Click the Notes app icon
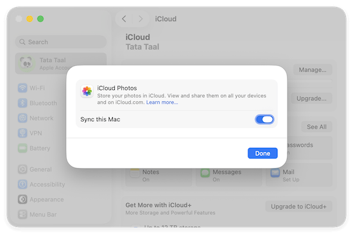 [135, 173]
